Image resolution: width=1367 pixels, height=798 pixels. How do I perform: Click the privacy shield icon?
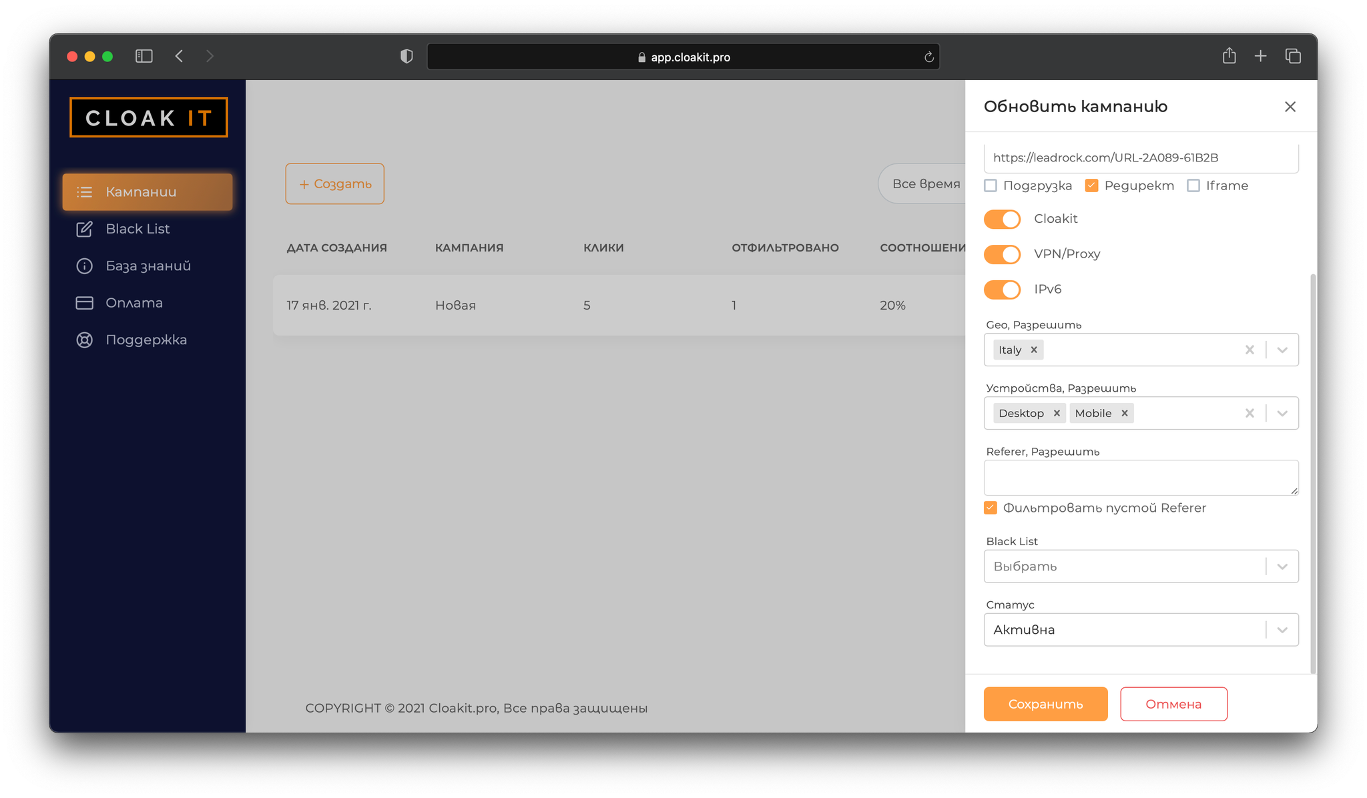pyautogui.click(x=406, y=57)
